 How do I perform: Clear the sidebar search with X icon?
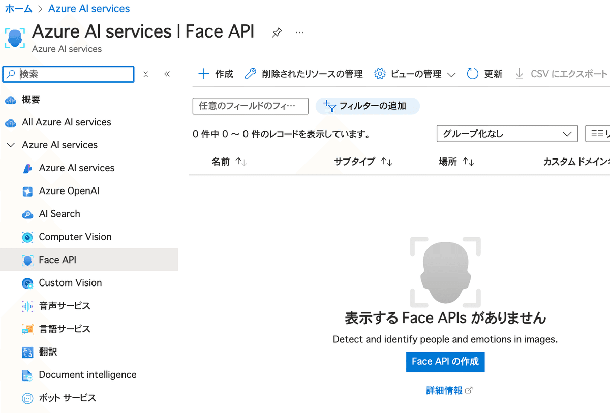pyautogui.click(x=146, y=74)
